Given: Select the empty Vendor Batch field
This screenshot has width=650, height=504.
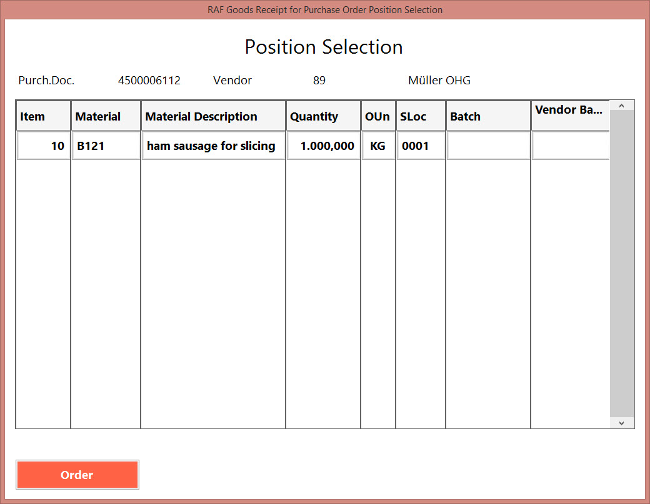Looking at the screenshot, I should (570, 146).
